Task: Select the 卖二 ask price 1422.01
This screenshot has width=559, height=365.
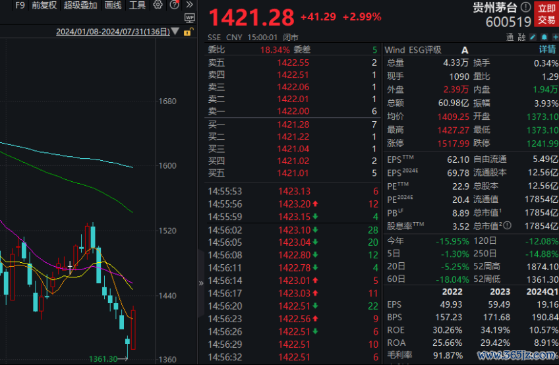Action: [x=293, y=99]
